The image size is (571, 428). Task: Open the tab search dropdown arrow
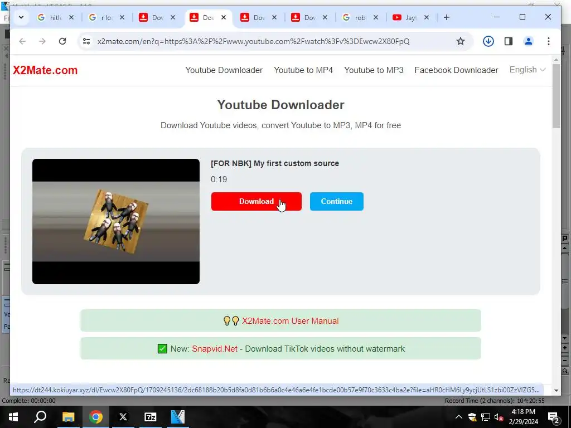(21, 17)
